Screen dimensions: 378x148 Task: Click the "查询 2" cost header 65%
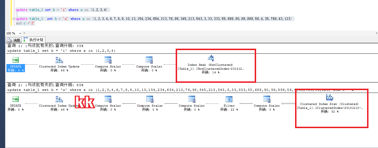click(45, 85)
